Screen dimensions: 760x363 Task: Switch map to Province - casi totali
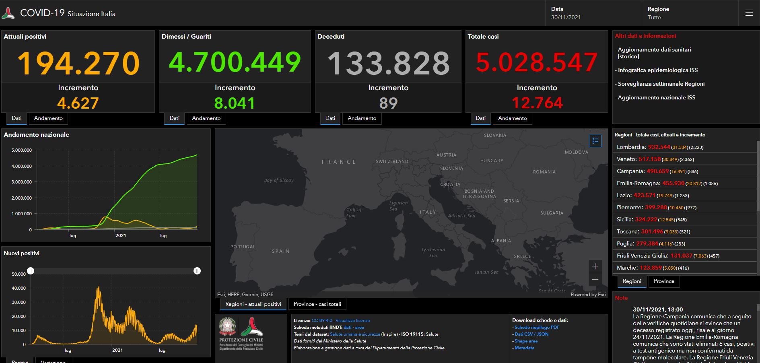pyautogui.click(x=317, y=304)
